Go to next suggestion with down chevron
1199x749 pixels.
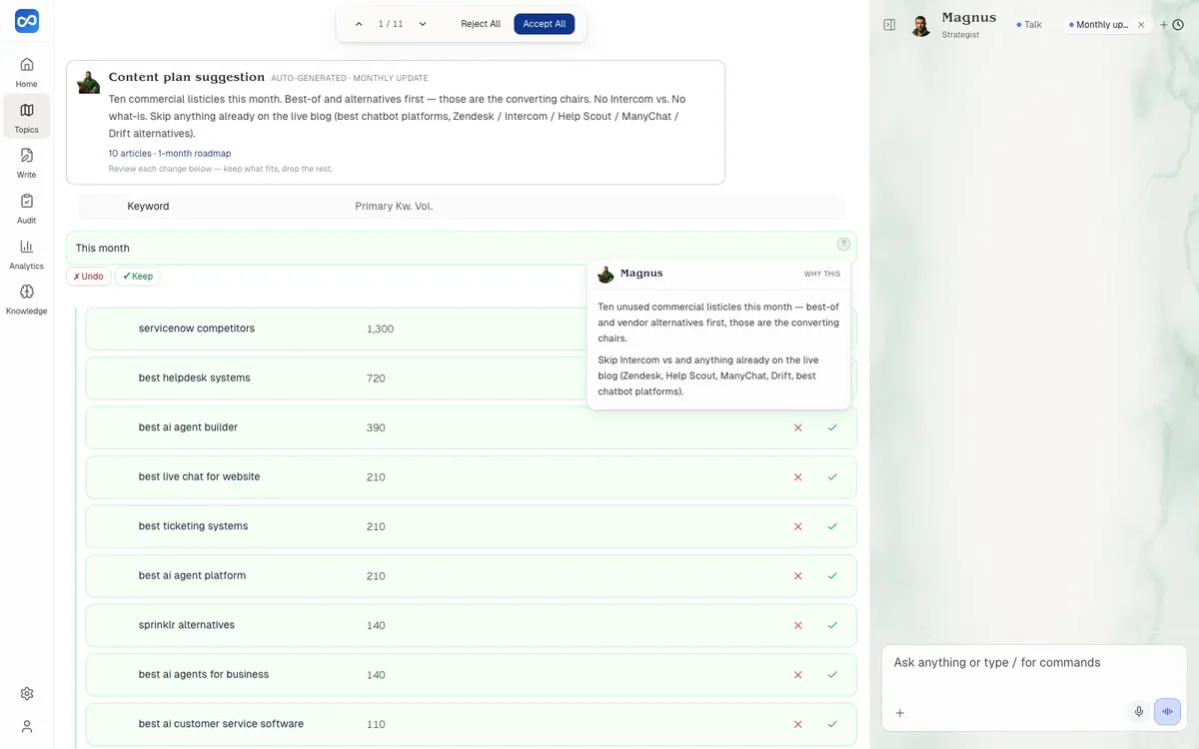(x=423, y=24)
